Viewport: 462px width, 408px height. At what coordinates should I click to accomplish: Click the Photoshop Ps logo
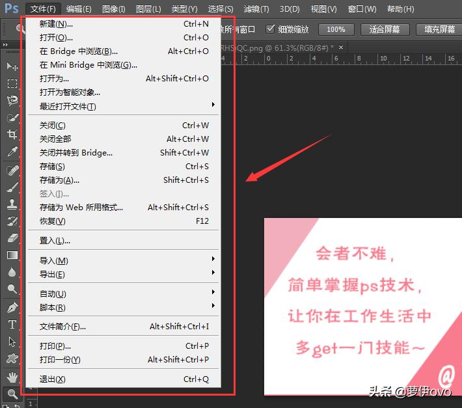coord(12,9)
